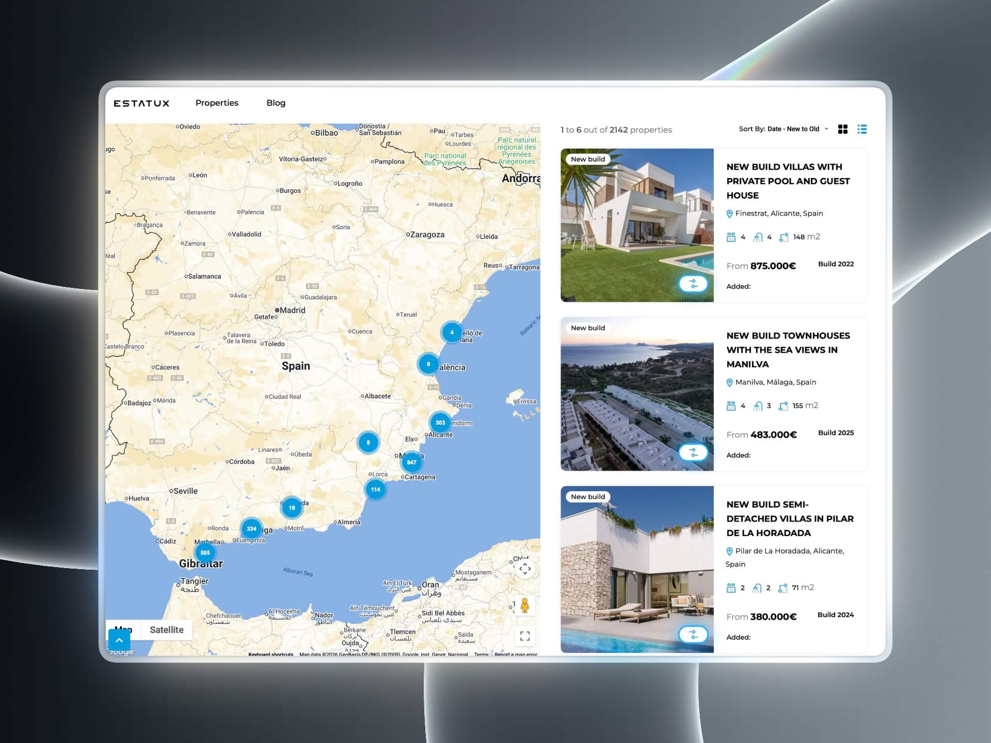The image size is (991, 743).
Task: Open the Properties menu item
Action: tap(217, 103)
